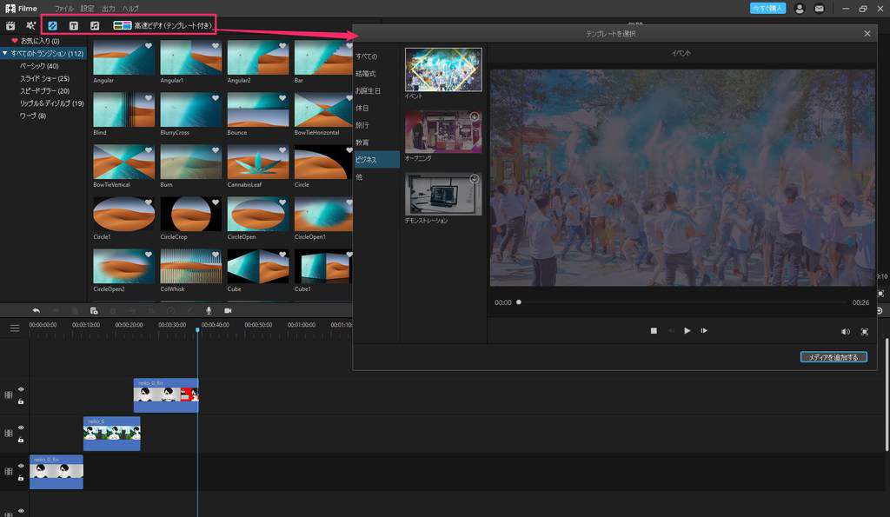The width and height of the screenshot is (890, 517).
Task: Select the ColWhisk transition thumbnail
Action: click(x=190, y=267)
